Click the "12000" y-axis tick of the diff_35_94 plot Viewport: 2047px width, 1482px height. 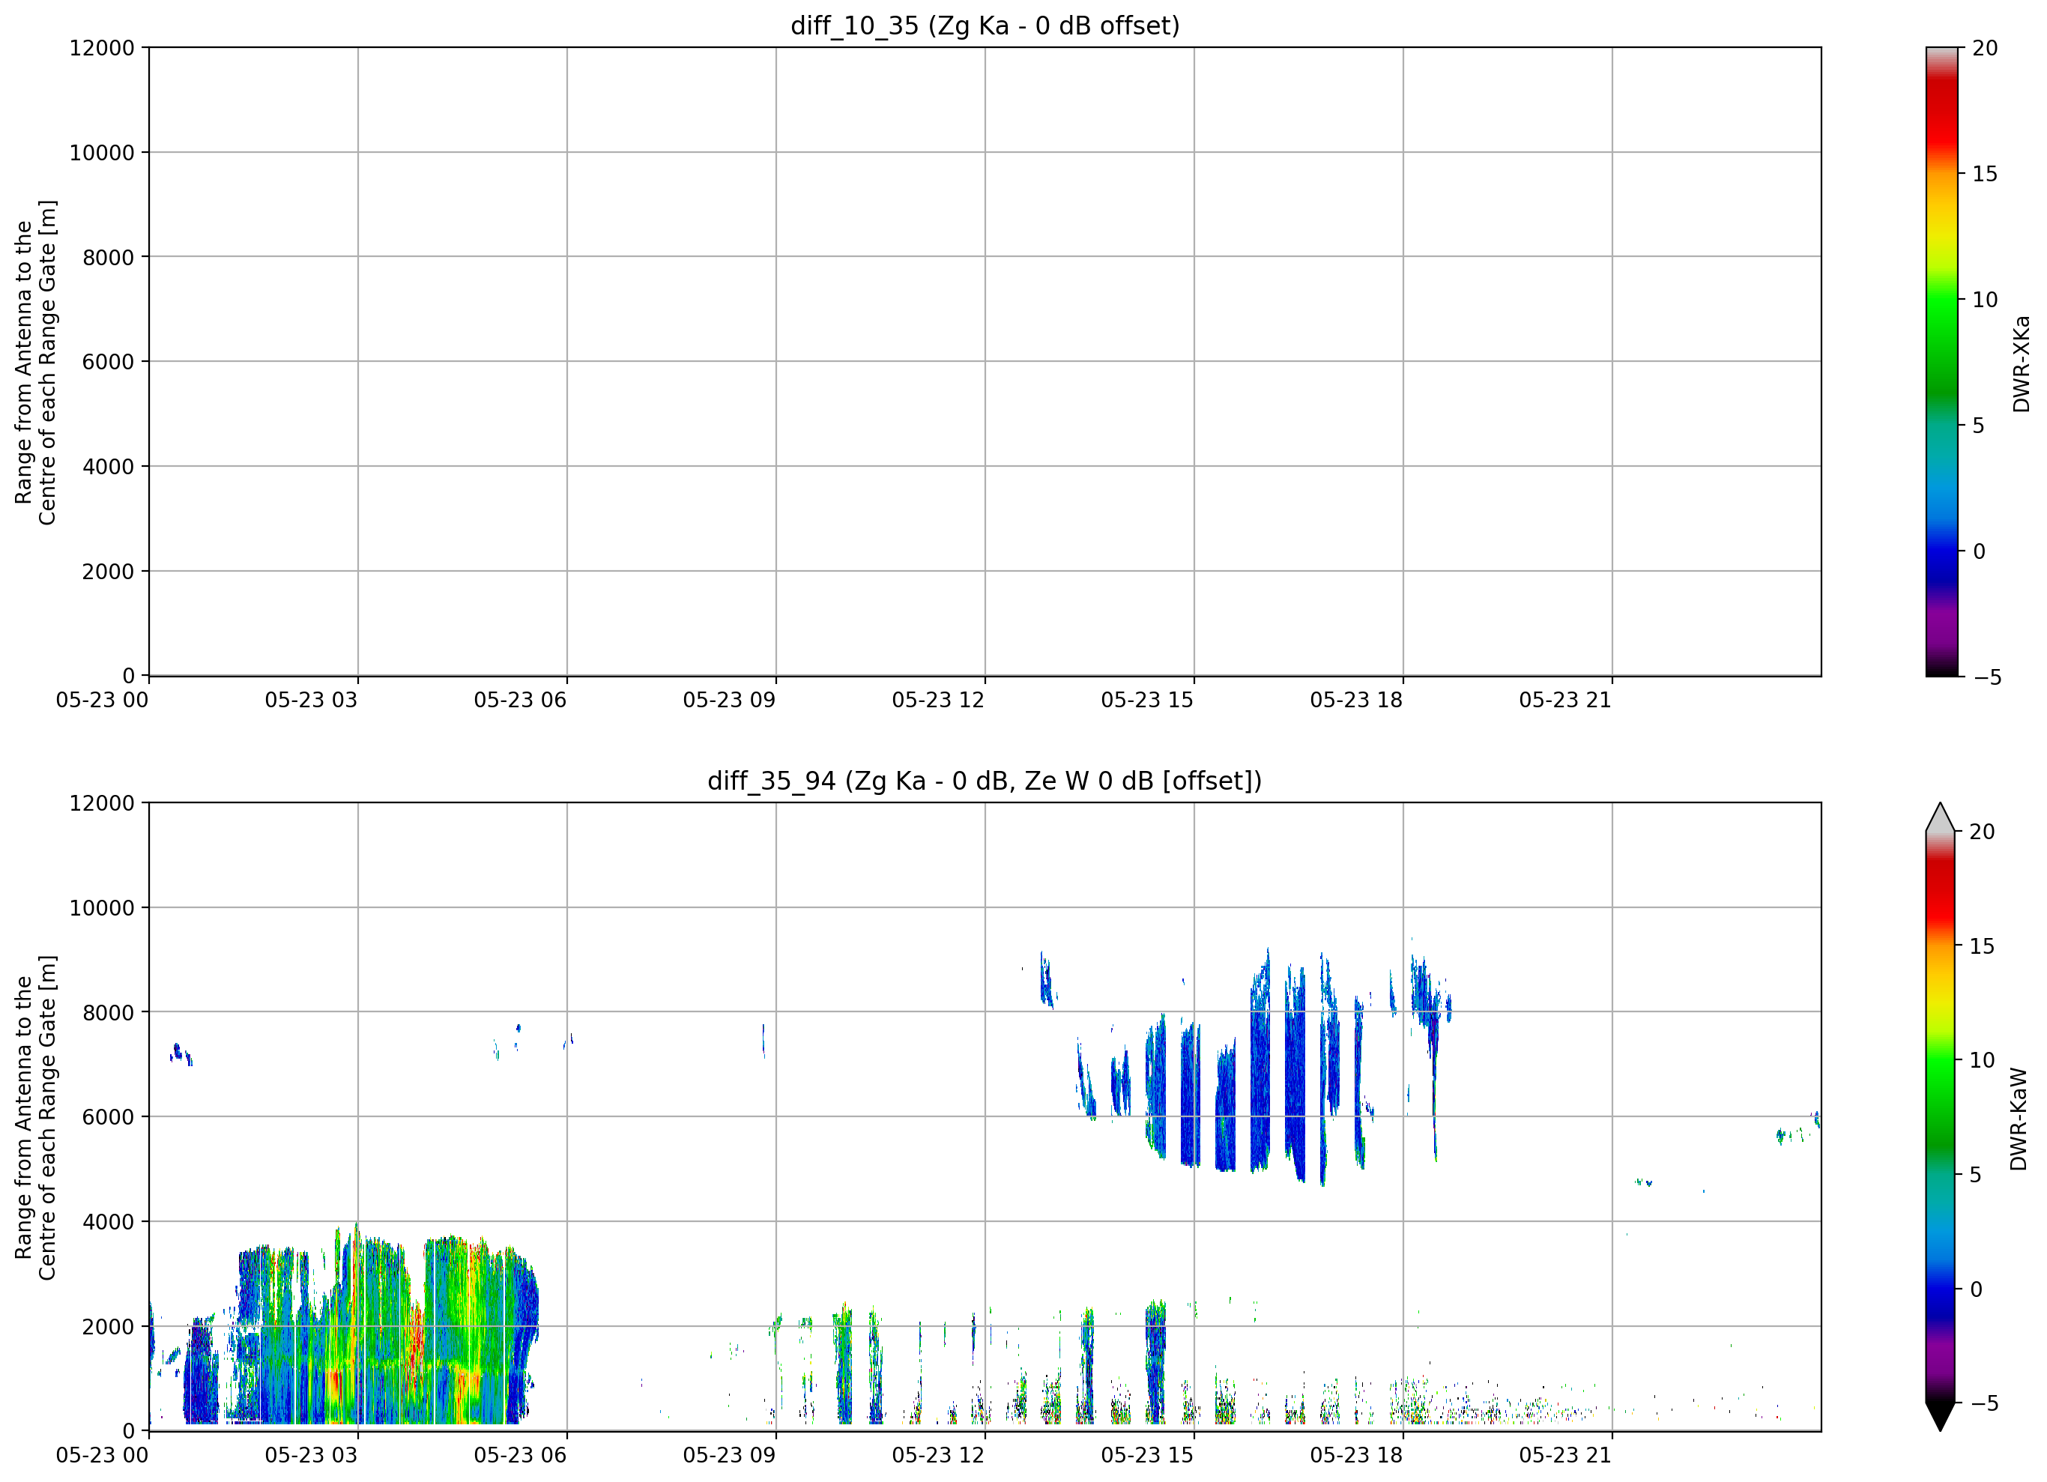pos(102,803)
